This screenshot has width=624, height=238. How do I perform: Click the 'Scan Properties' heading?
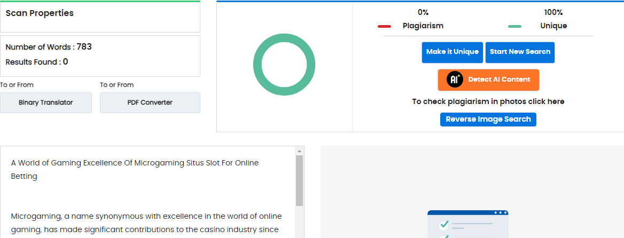click(x=40, y=13)
